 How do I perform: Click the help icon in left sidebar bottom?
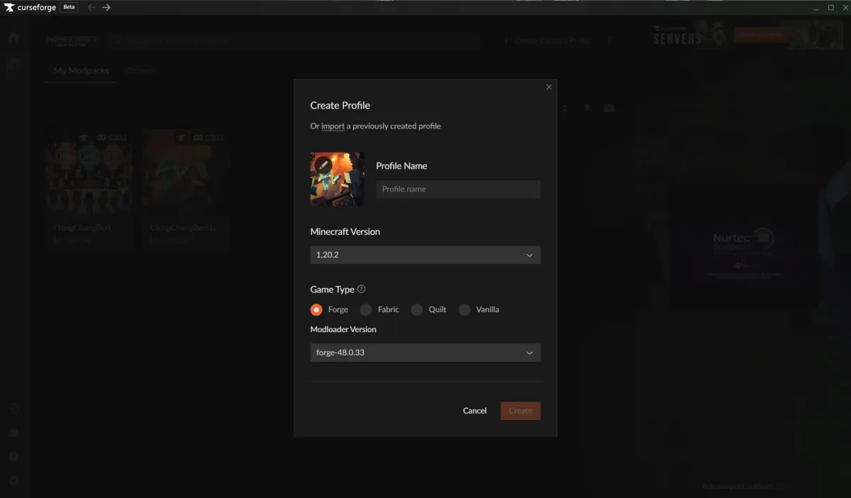pyautogui.click(x=13, y=457)
